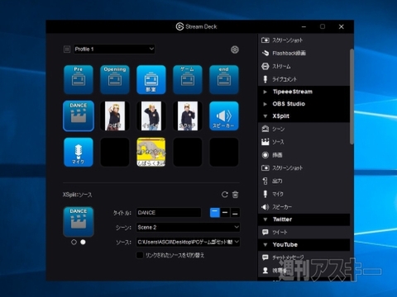Screen dimensions: 397x297
Task: Select the Pre scene key
Action: pyautogui.click(x=79, y=80)
